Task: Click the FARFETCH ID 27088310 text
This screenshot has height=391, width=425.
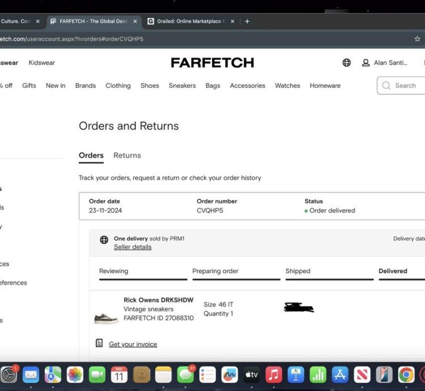Action: (x=159, y=318)
